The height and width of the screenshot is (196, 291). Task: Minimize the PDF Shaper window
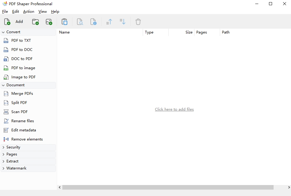point(257,4)
